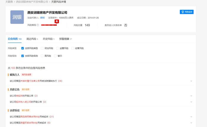Check the 监管风险 checkbox
The width and height of the screenshot is (207, 127).
click(x=57, y=48)
